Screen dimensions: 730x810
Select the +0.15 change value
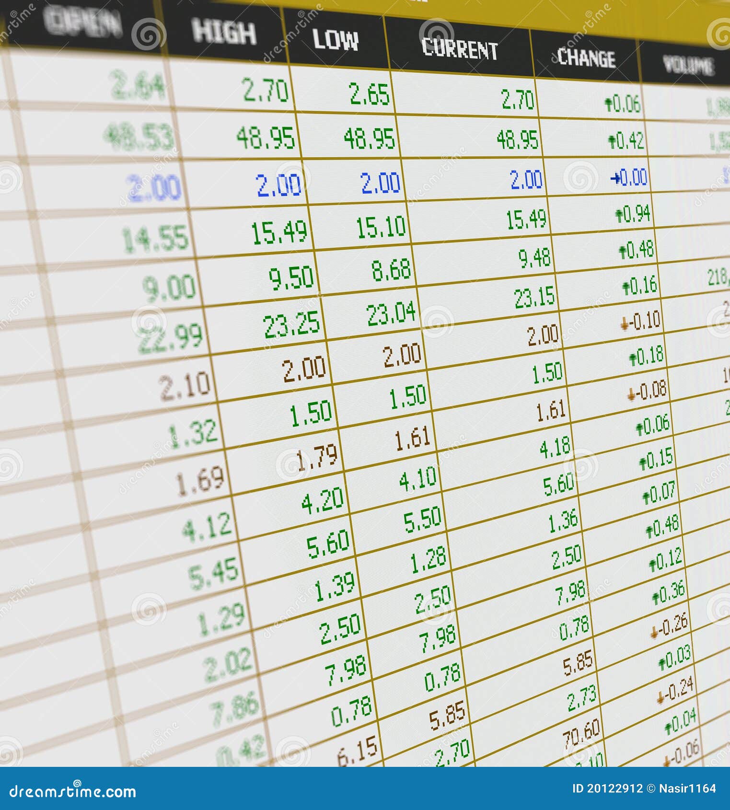coord(656,460)
